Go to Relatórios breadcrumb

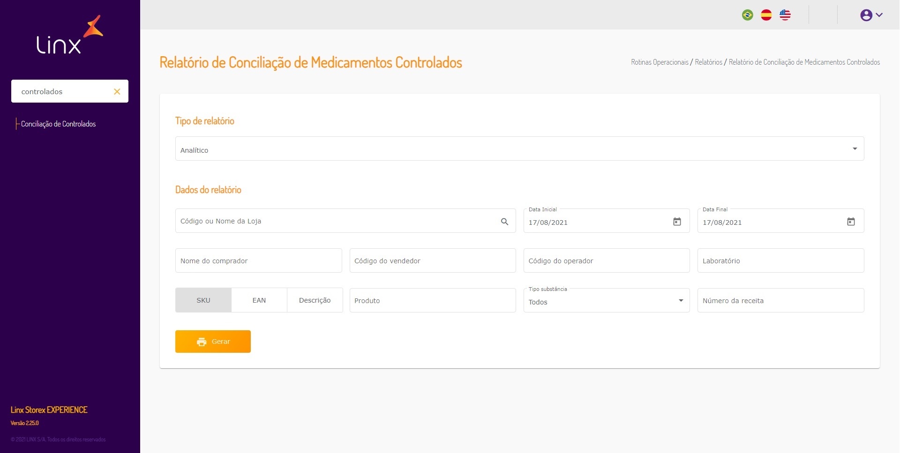(x=708, y=62)
